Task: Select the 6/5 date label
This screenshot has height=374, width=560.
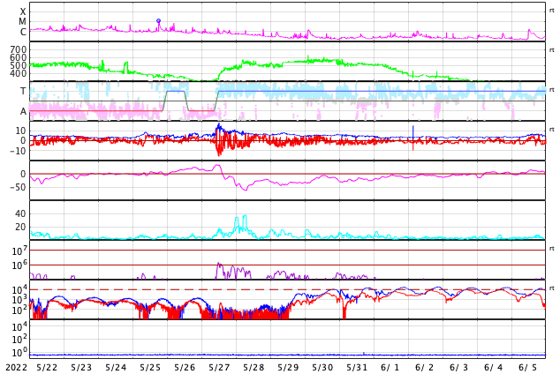Action: (x=528, y=367)
